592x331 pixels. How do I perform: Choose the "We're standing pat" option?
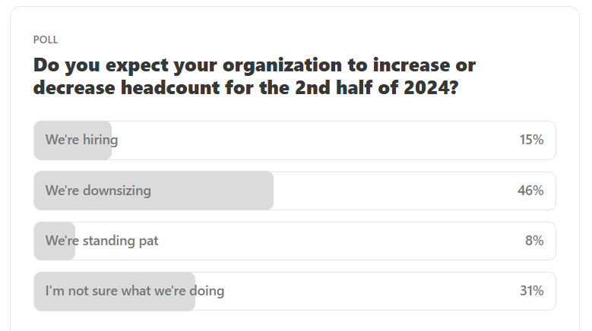click(x=295, y=241)
